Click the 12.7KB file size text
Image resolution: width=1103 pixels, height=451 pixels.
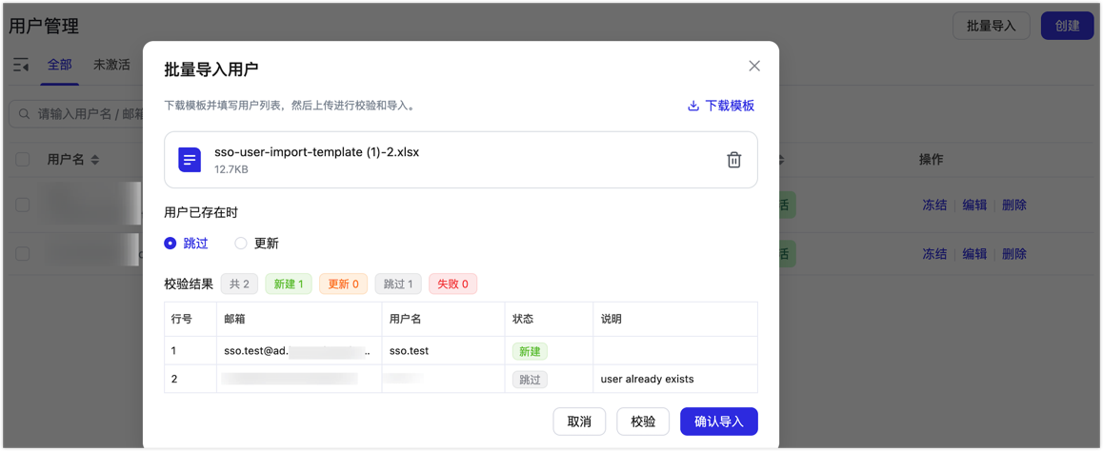tap(231, 169)
